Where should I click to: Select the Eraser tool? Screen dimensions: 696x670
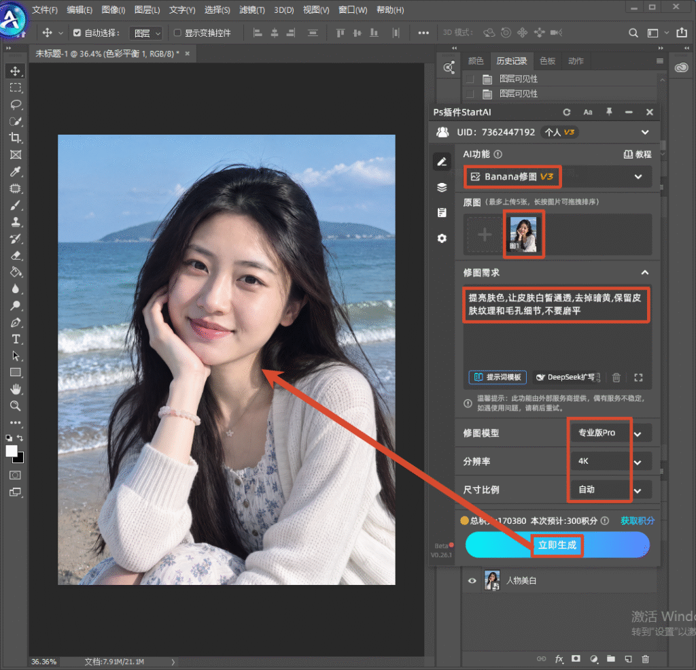(x=16, y=256)
